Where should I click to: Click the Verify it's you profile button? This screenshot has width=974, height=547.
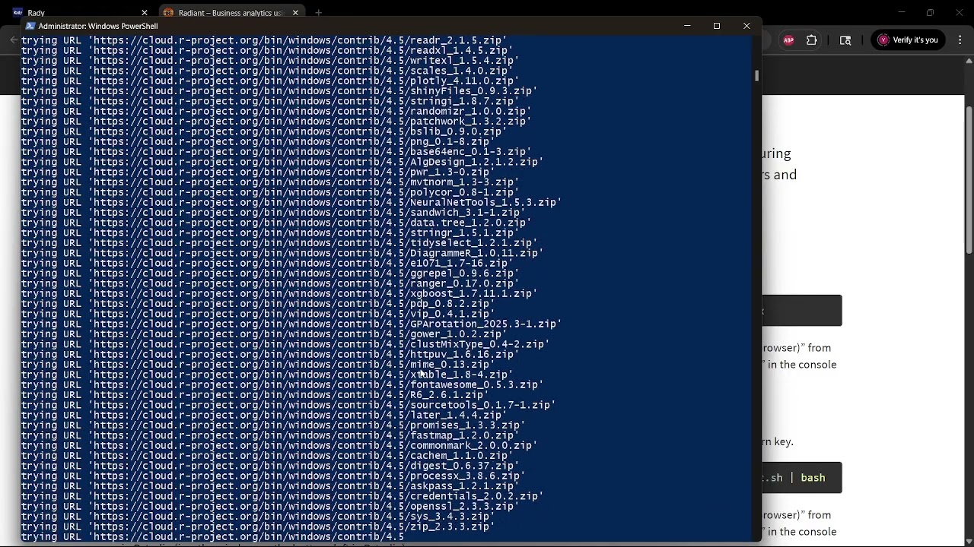pyautogui.click(x=909, y=40)
